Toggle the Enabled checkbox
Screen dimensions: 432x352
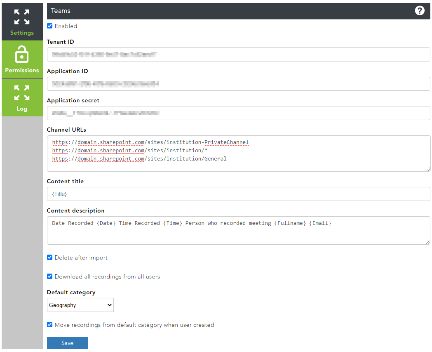click(49, 26)
